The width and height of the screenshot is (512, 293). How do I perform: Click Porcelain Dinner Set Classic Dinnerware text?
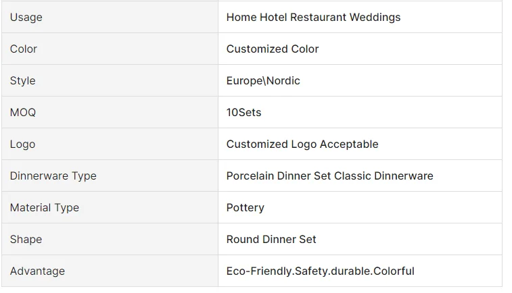coord(329,176)
